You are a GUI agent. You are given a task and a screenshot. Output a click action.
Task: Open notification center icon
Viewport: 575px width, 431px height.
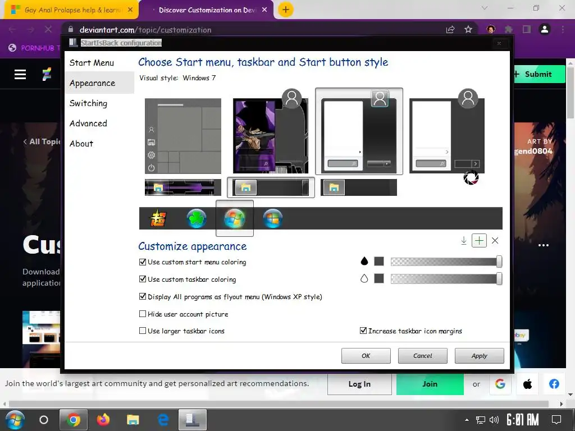(x=556, y=420)
